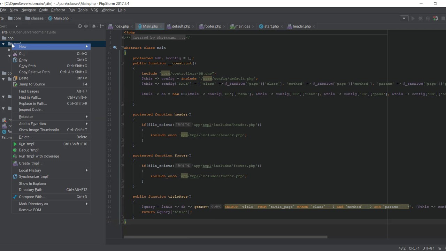This screenshot has height=251, width=446.
Task: Choose Copy Path from the context menu
Action: click(x=51, y=66)
